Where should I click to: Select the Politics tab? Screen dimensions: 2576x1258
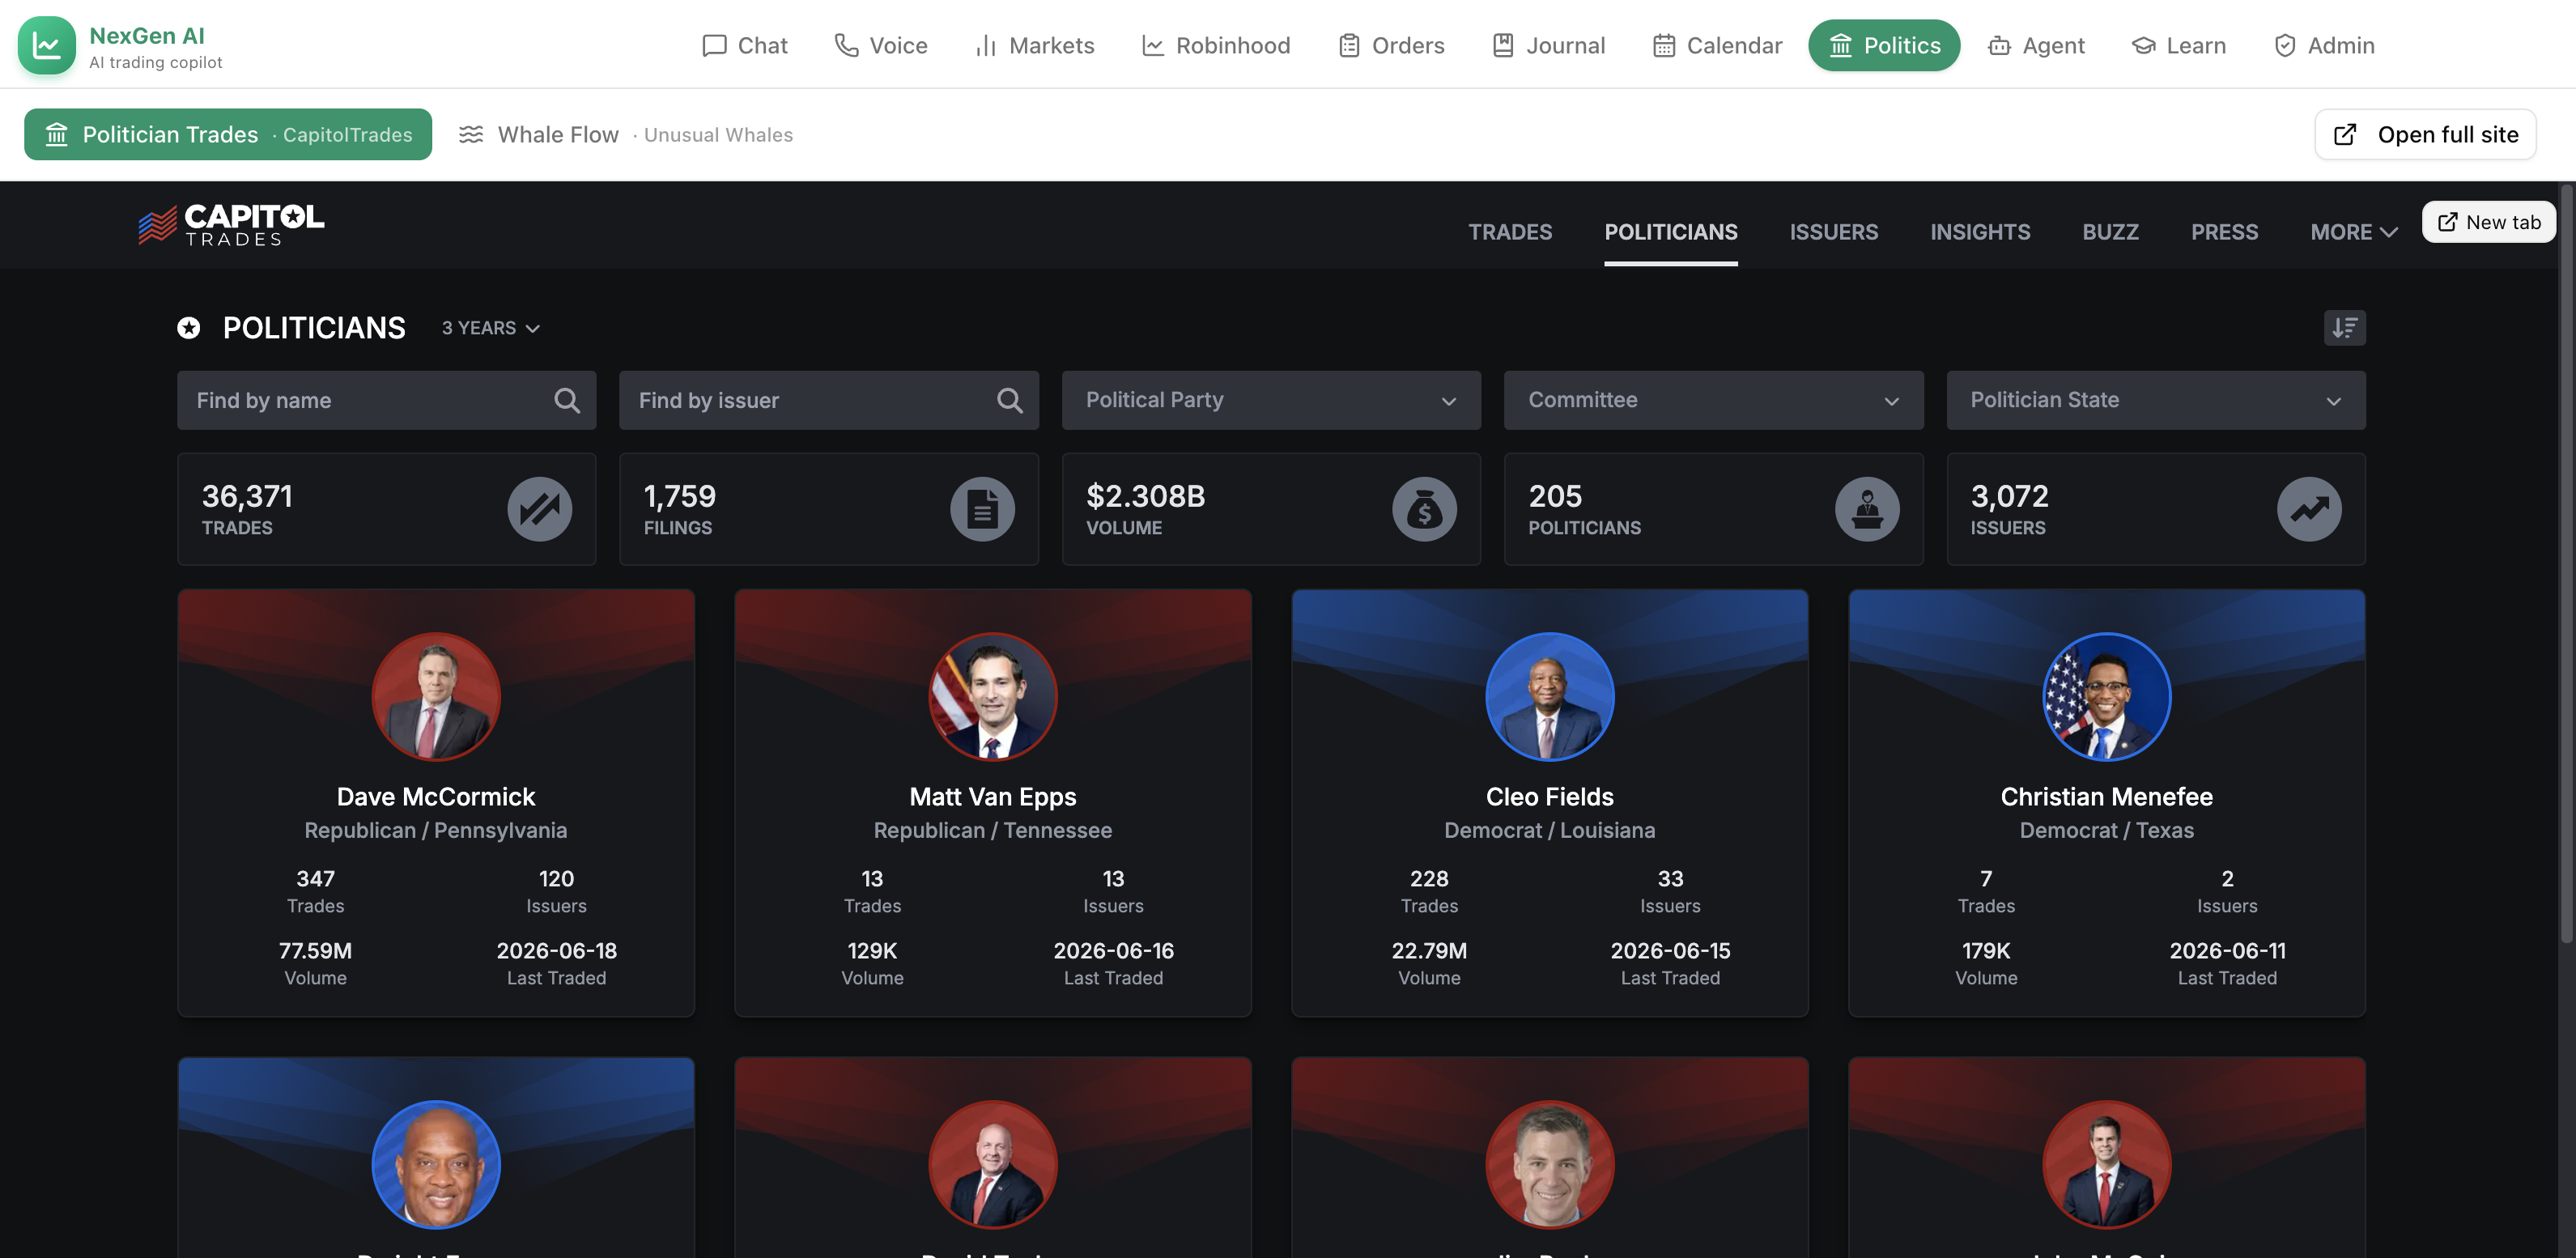point(1883,45)
